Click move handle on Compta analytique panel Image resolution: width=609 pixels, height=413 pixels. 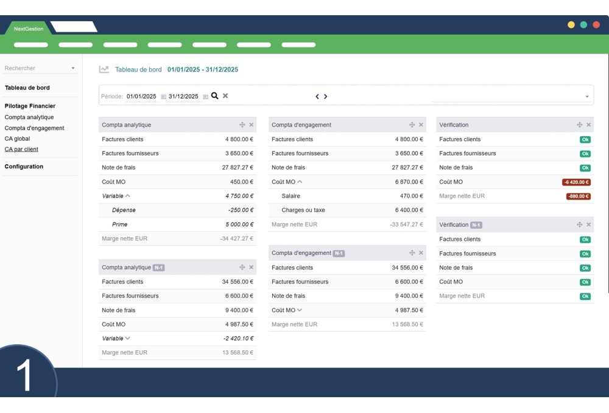pyautogui.click(x=242, y=125)
